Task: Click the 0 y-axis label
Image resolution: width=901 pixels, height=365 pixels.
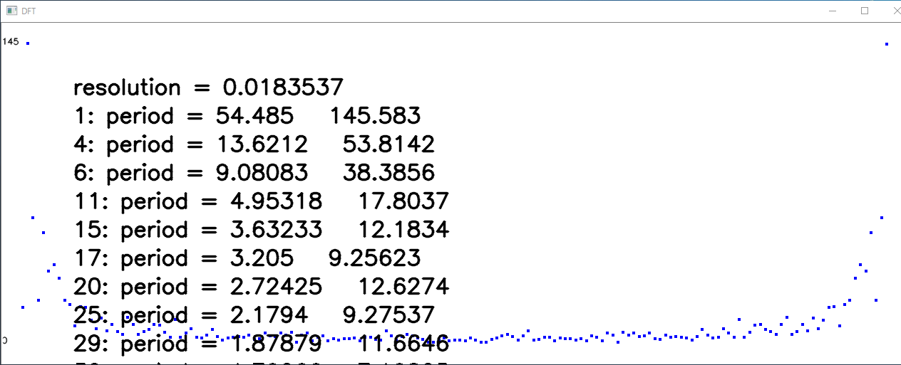Action: coord(5,340)
